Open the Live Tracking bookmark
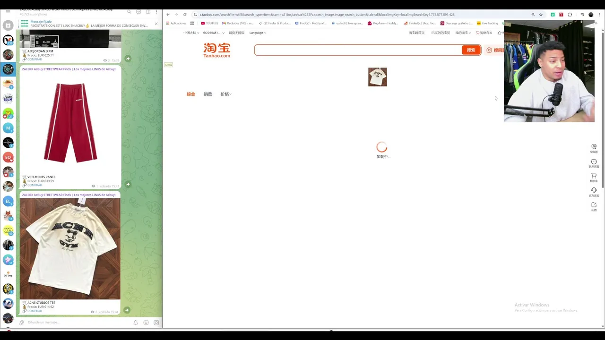This screenshot has width=605, height=340. [x=487, y=23]
